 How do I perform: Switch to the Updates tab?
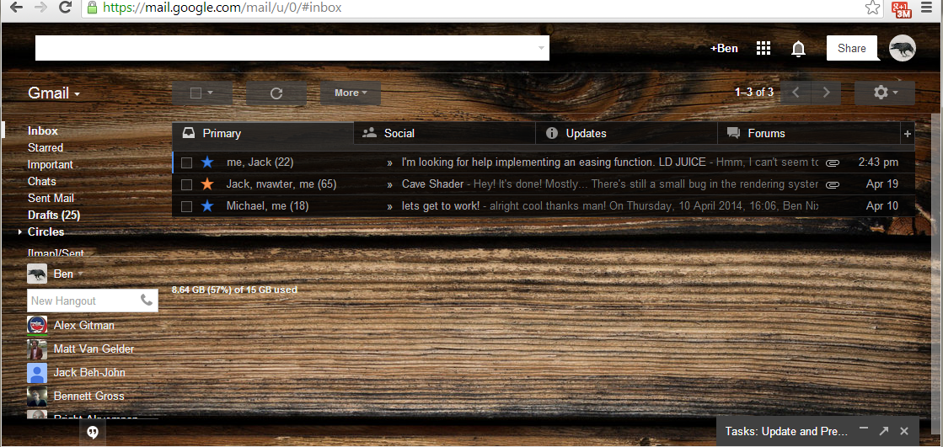pyautogui.click(x=627, y=133)
